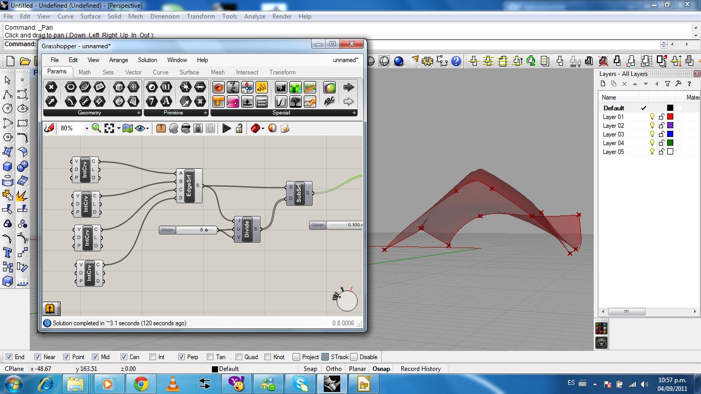701x394 pixels.
Task: Open the preview eye dropdown arrow
Action: tap(147, 128)
